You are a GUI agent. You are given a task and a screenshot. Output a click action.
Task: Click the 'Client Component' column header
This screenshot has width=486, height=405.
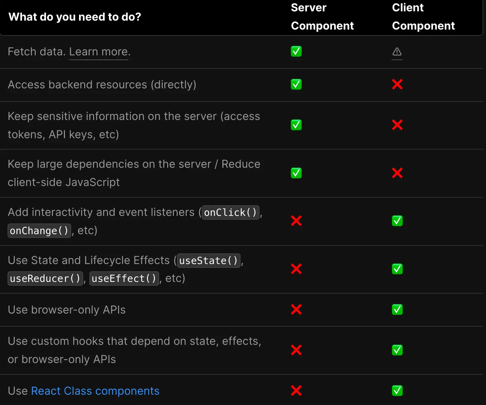[423, 17]
